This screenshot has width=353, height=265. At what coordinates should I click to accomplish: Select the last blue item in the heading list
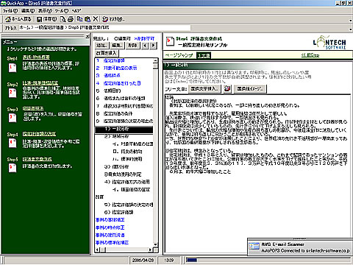click(124, 243)
